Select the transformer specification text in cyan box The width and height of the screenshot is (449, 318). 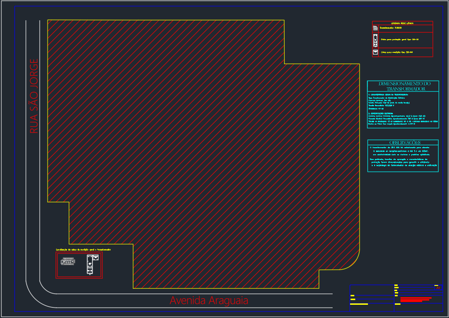pos(403,111)
